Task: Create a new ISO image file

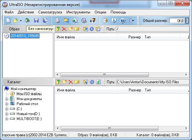Action: 8,21
